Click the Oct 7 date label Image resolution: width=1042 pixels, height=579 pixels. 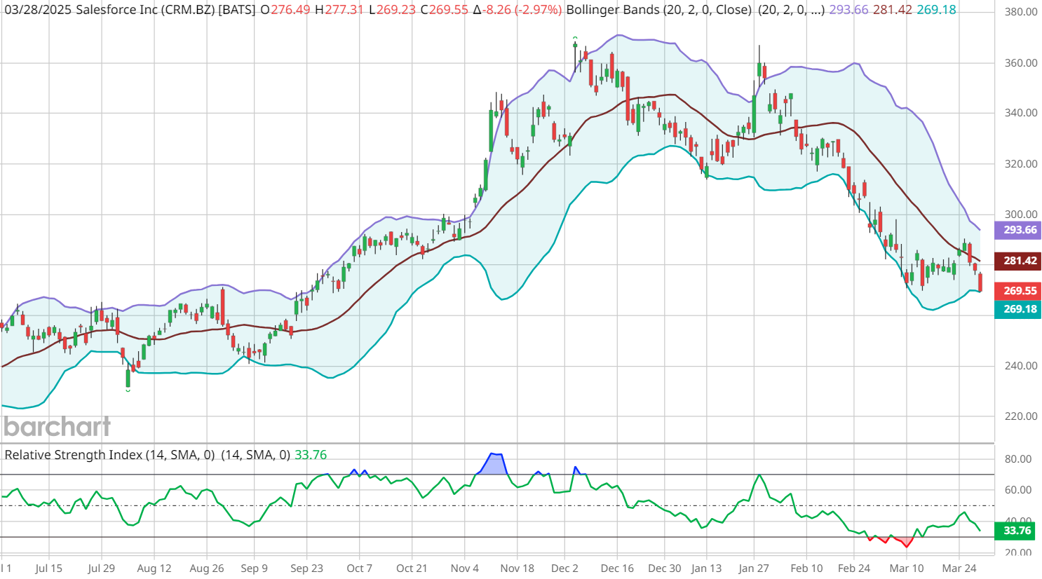tap(359, 568)
